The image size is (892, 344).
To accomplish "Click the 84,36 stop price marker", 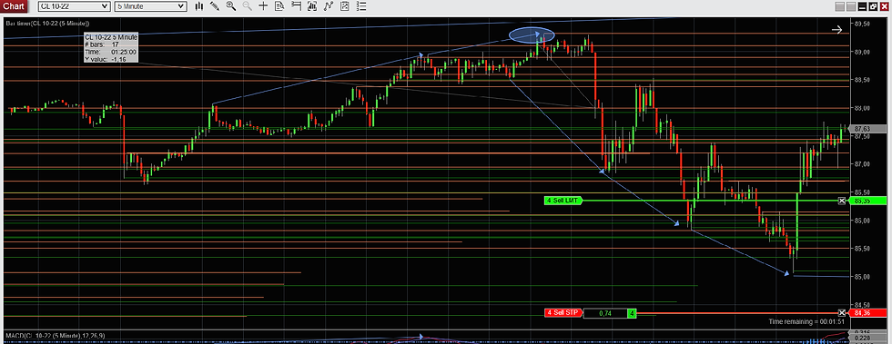I will coord(867,313).
